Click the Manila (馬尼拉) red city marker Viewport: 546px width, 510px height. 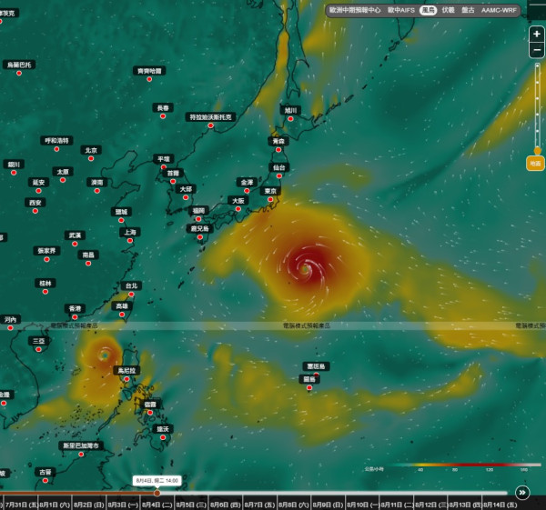tap(126, 379)
